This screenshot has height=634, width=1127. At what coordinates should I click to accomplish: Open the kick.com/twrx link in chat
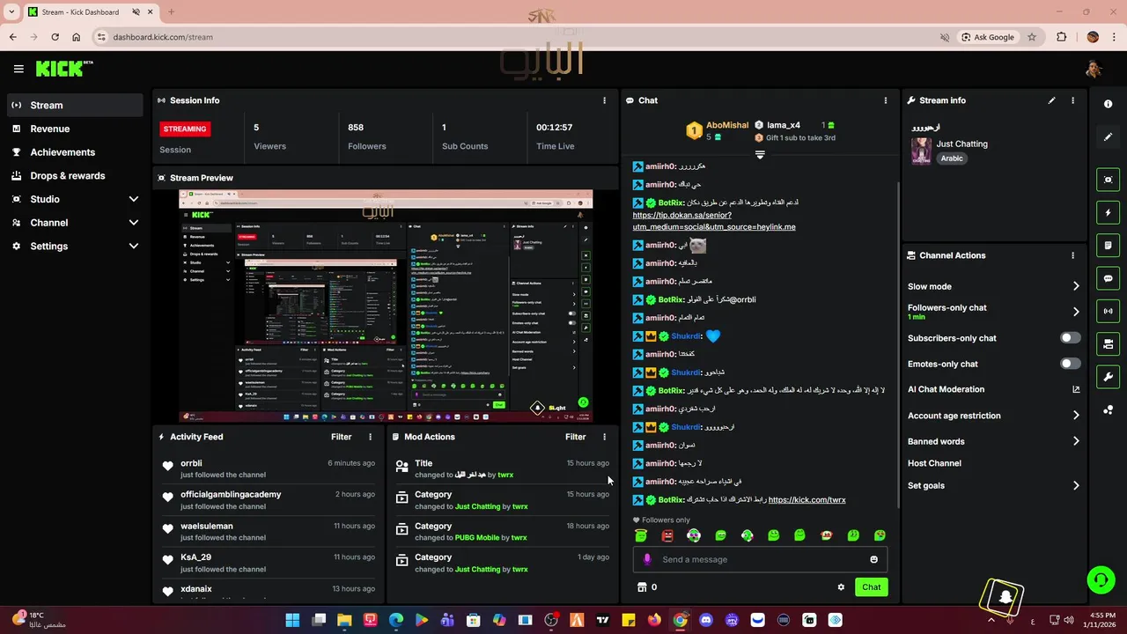(807, 500)
